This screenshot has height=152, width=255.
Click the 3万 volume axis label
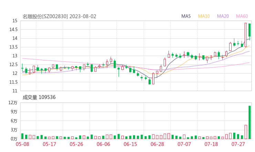[x=14, y=130]
